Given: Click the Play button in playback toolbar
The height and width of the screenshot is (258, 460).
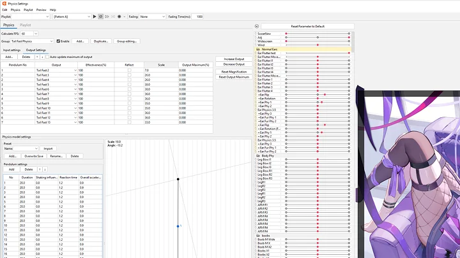Looking at the screenshot, I should coord(95,17).
